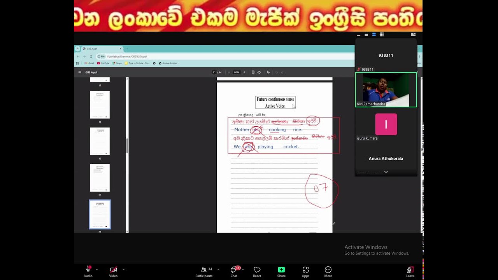
Task: Zoom in the PDF with plus
Action: coord(244,72)
